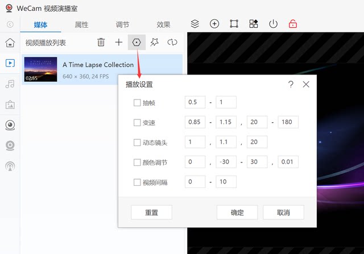Click the 动态镜头 field showing 20
The height and width of the screenshot is (254, 364).
257,142
